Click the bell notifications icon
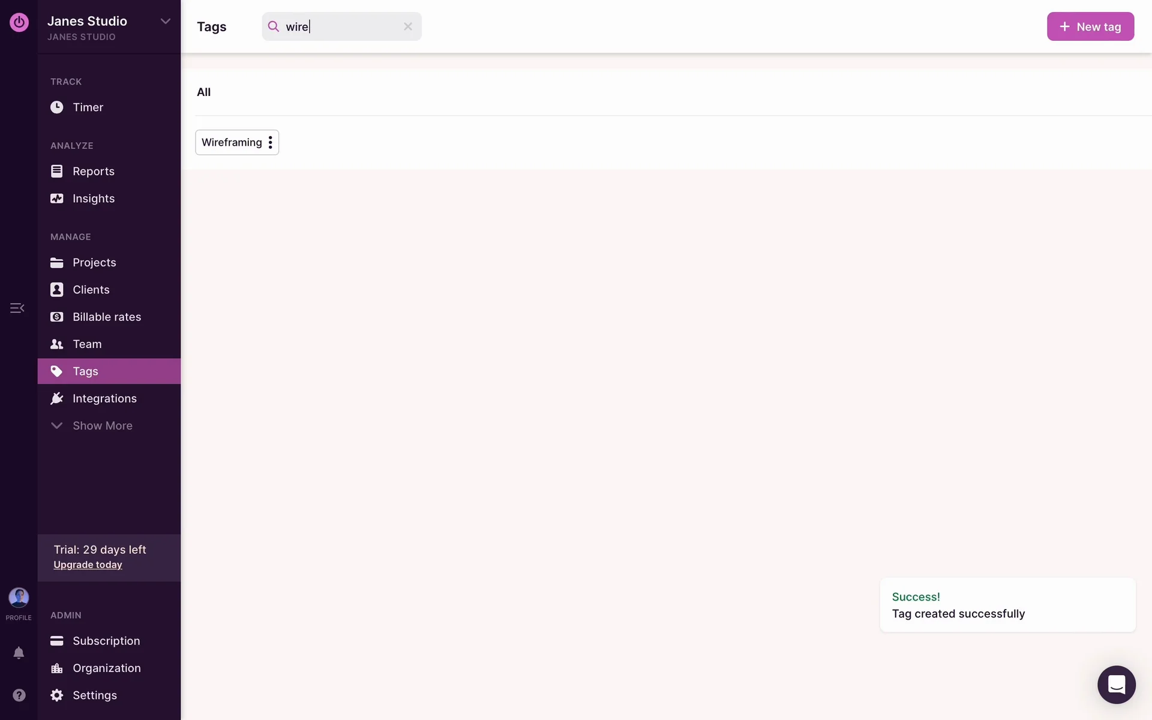 pos(19,653)
